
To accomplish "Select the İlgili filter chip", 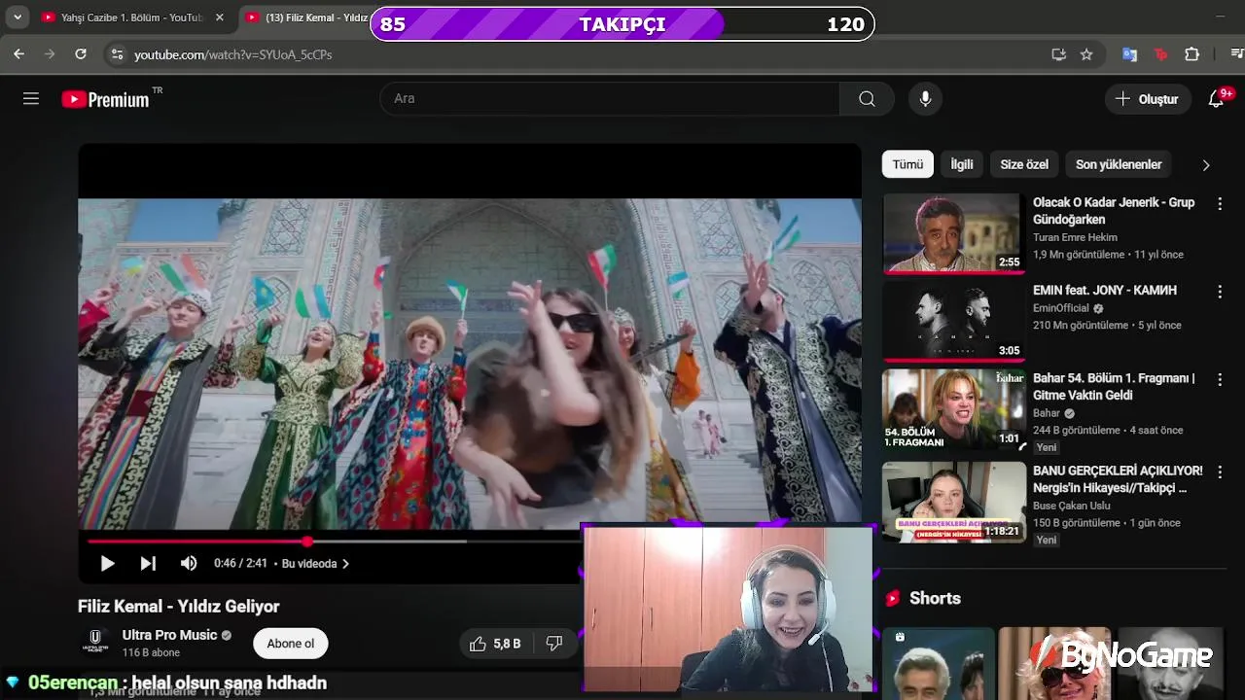I will click(961, 164).
